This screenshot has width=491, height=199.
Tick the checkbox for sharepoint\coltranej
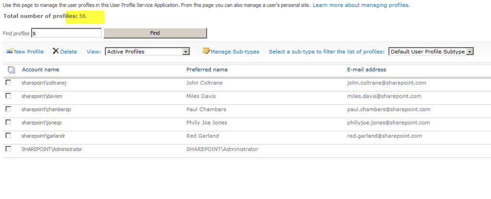pos(9,83)
